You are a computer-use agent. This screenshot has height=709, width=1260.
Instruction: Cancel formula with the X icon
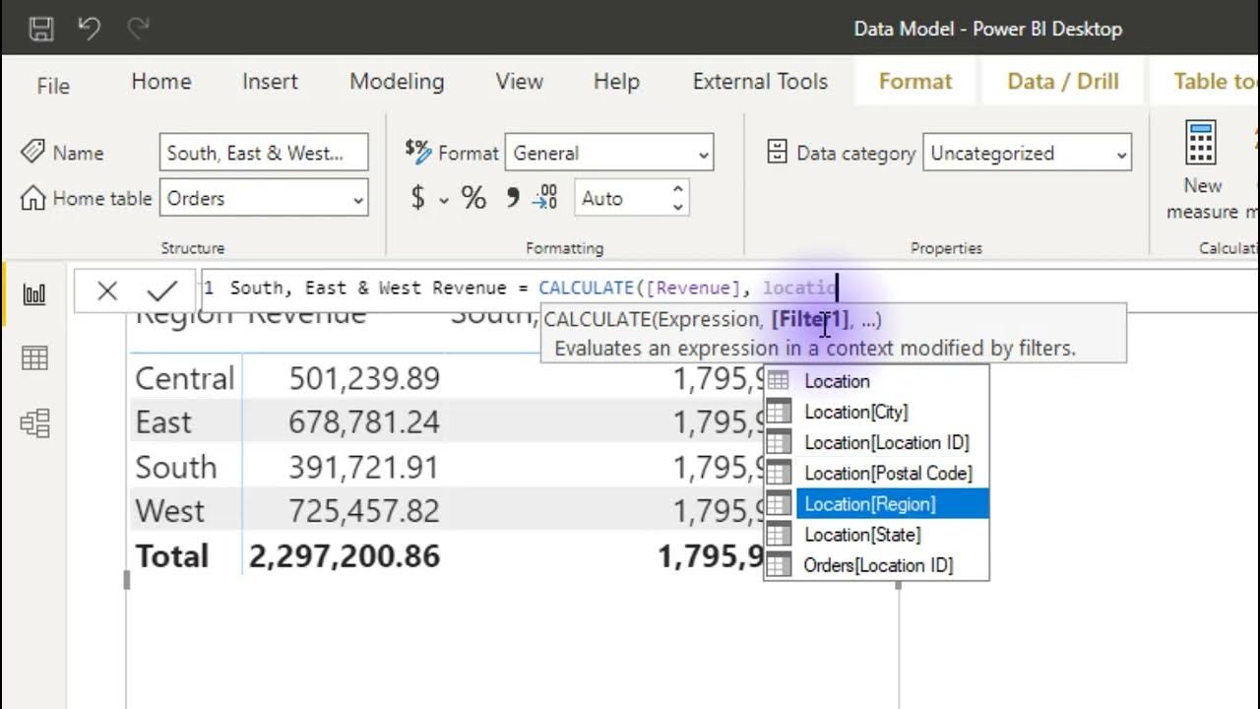(107, 290)
